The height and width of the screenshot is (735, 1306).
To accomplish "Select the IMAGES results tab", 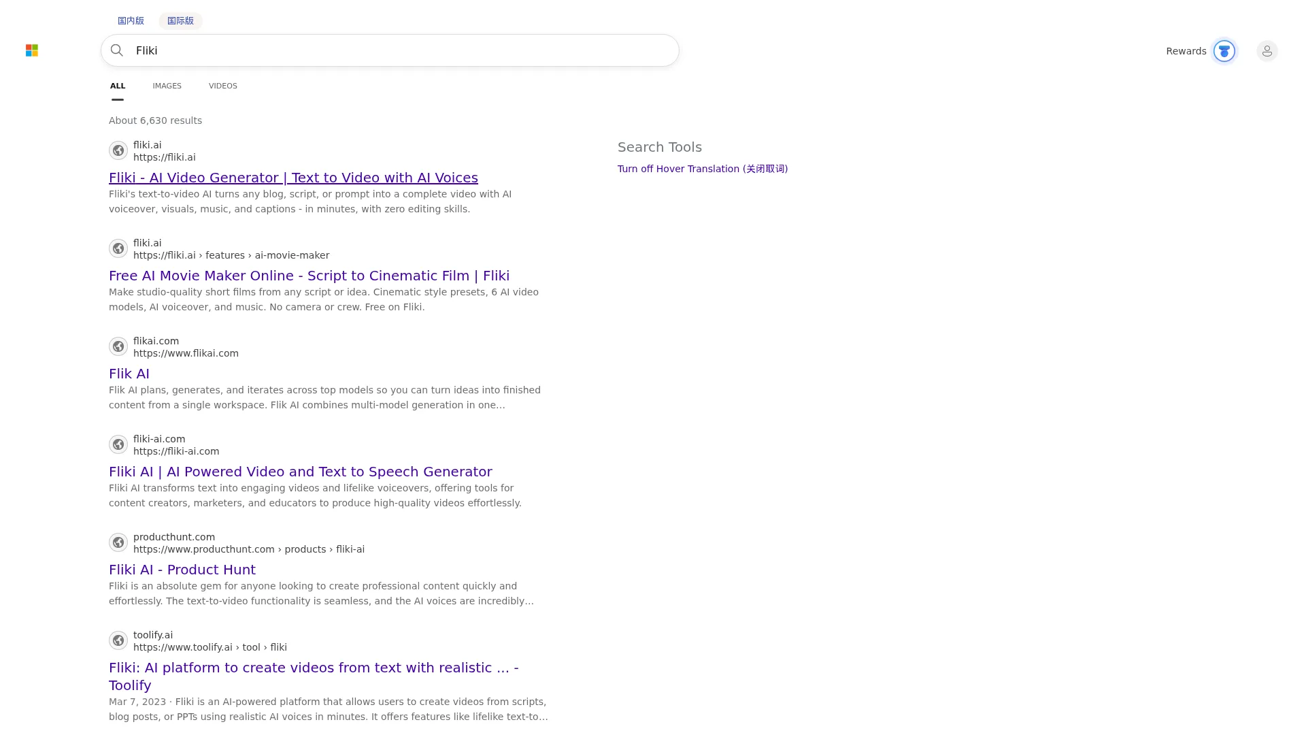I will click(x=167, y=86).
